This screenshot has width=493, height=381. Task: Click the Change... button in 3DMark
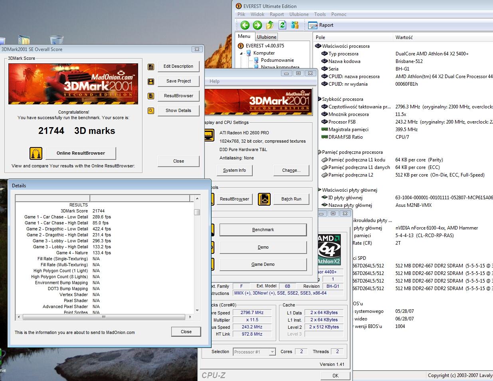(291, 171)
